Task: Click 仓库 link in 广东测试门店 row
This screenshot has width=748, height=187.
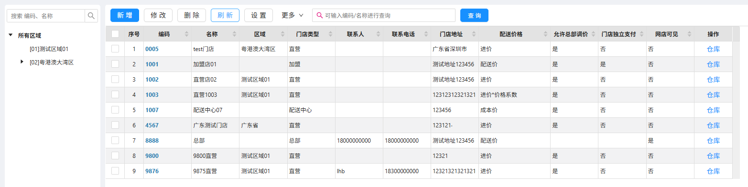Action: (x=713, y=125)
